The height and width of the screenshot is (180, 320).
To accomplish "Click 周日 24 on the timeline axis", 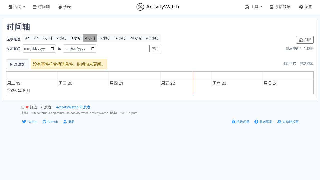I will tap(271, 83).
